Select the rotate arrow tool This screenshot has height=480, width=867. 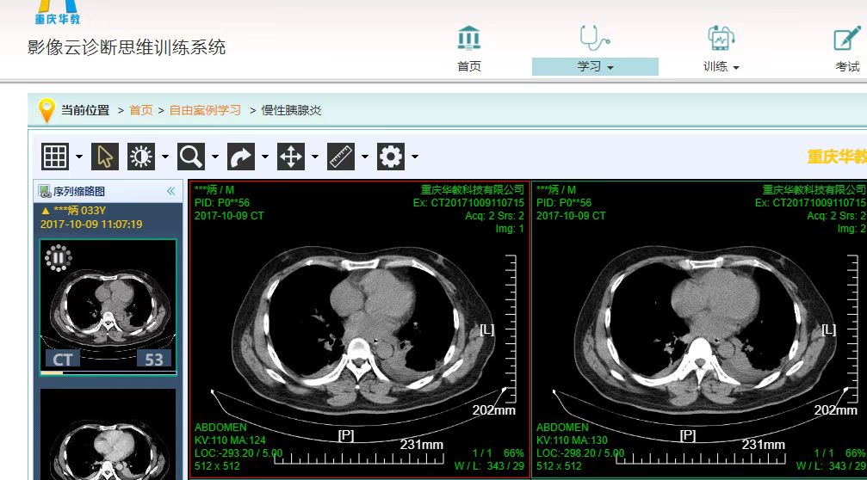tap(241, 157)
